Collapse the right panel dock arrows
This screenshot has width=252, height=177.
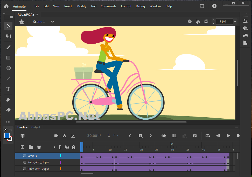(248, 13)
